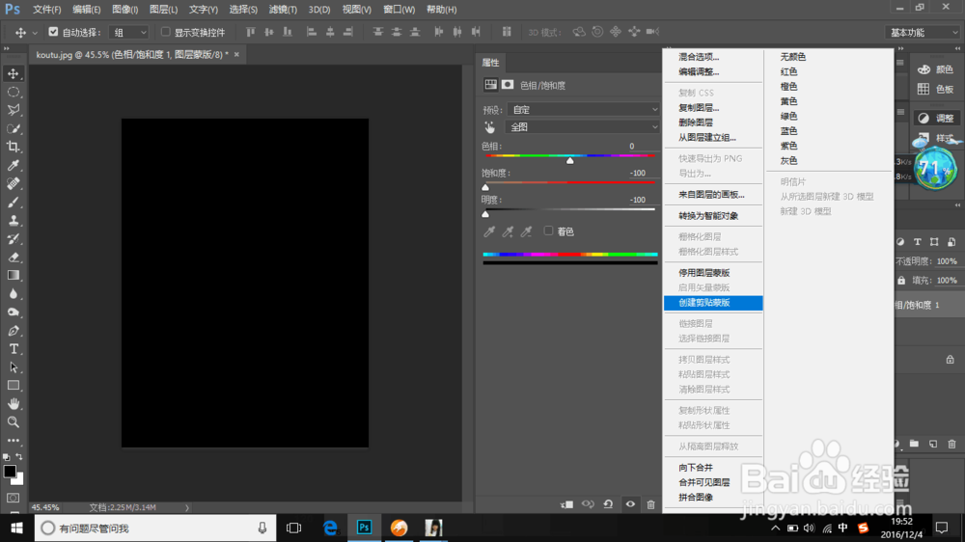Enable the 着色 colorize checkbox
The height and width of the screenshot is (542, 965).
click(548, 231)
